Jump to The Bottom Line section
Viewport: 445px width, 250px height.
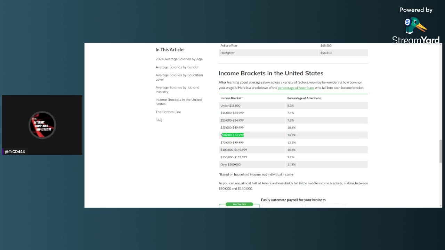[168, 112]
